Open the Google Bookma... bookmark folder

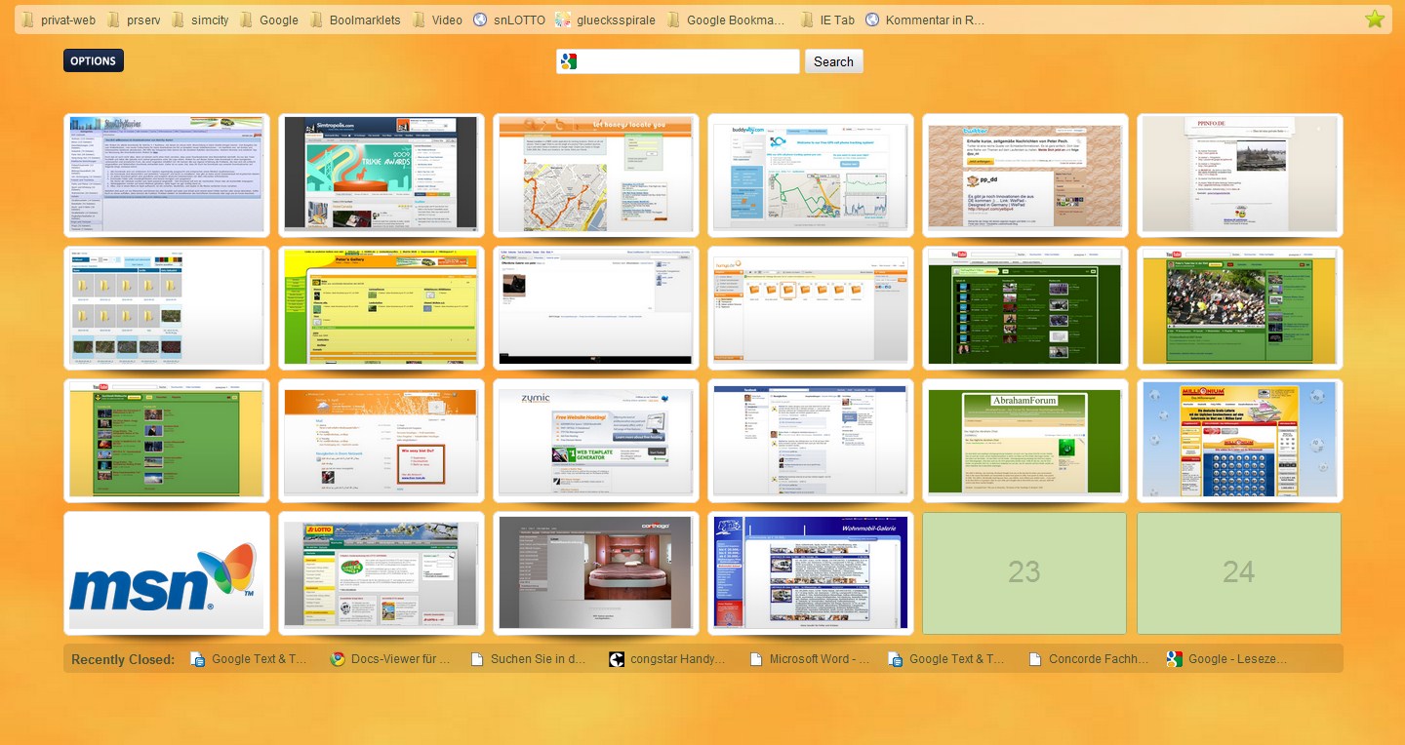(726, 20)
